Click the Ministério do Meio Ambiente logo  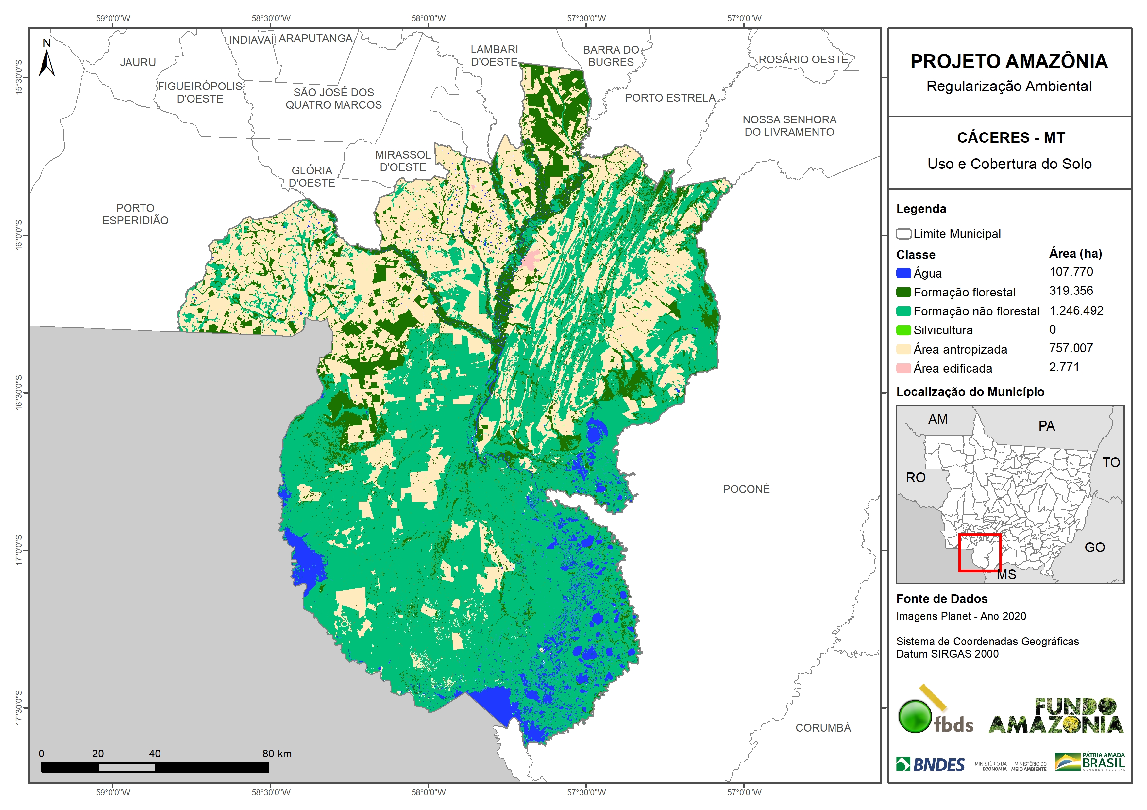click(x=1029, y=766)
